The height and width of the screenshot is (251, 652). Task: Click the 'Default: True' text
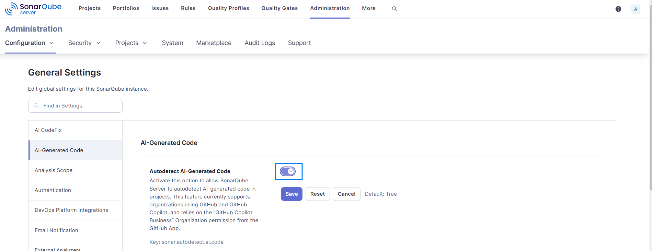click(x=381, y=194)
